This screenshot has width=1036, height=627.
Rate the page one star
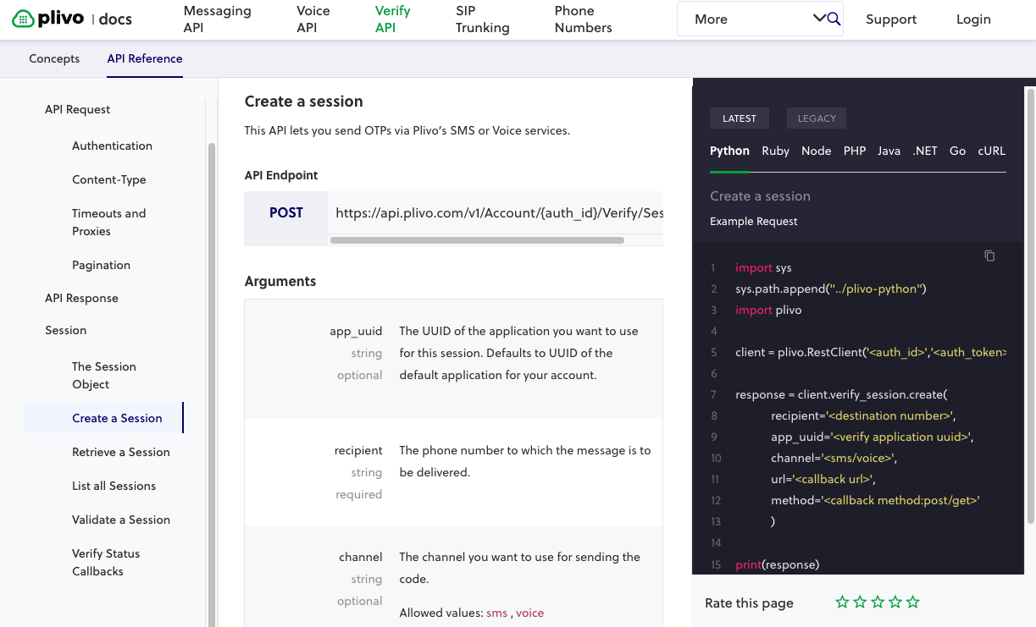[842, 602]
